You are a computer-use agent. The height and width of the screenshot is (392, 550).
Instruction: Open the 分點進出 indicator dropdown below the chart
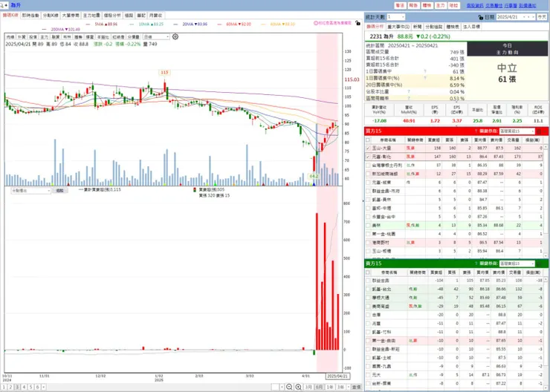(31, 191)
